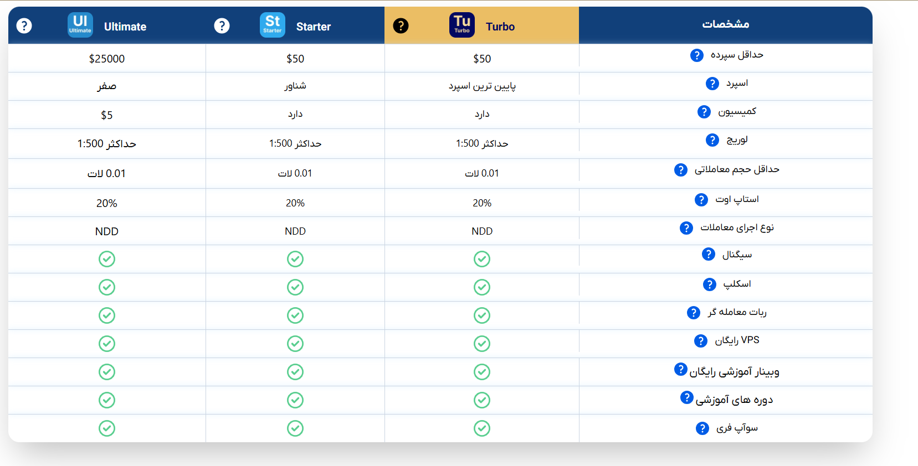Click the مشخصات header cell
Viewport: 918px width, 466px height.
(x=726, y=25)
